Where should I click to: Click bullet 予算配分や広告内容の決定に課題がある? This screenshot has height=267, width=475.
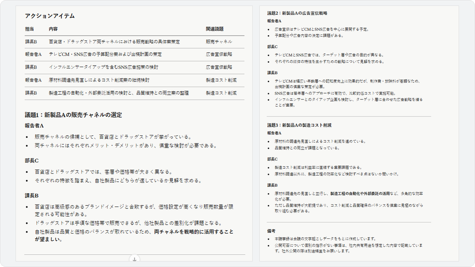pyautogui.click(x=309, y=36)
